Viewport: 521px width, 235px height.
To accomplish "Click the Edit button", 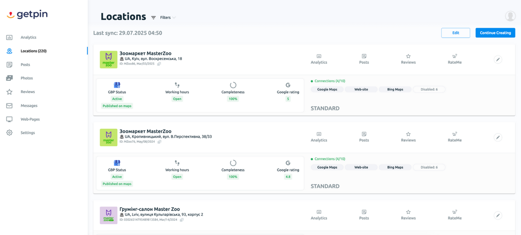I will 455,33.
